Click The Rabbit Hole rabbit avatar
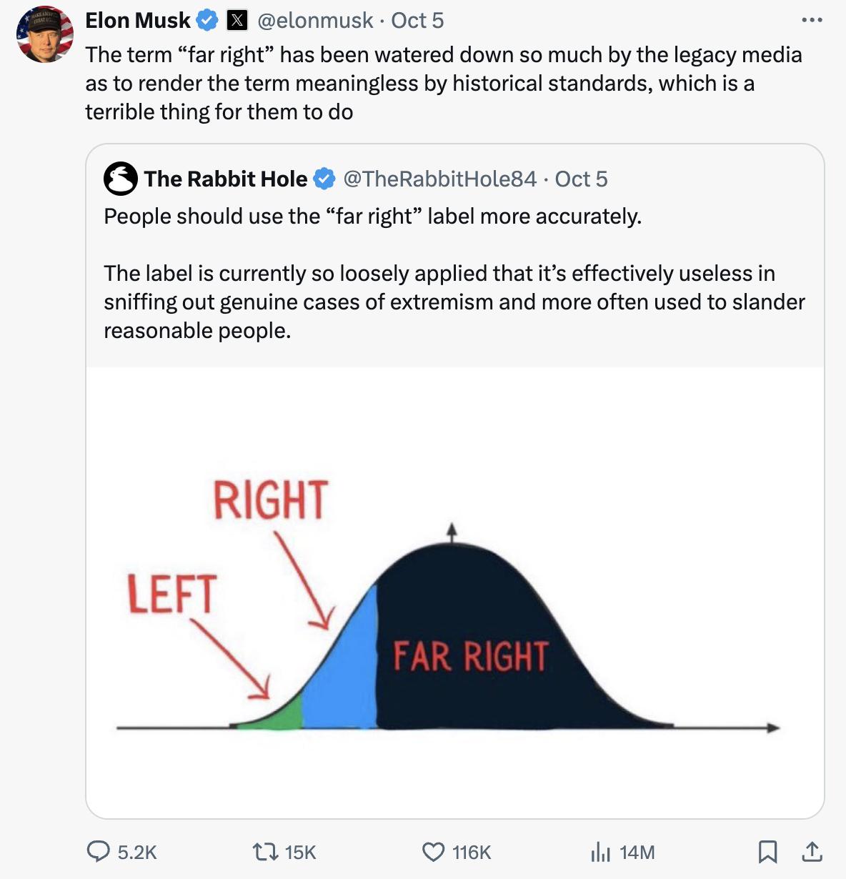This screenshot has height=879, width=846. (x=121, y=179)
